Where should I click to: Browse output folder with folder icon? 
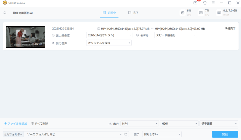(x=126, y=134)
